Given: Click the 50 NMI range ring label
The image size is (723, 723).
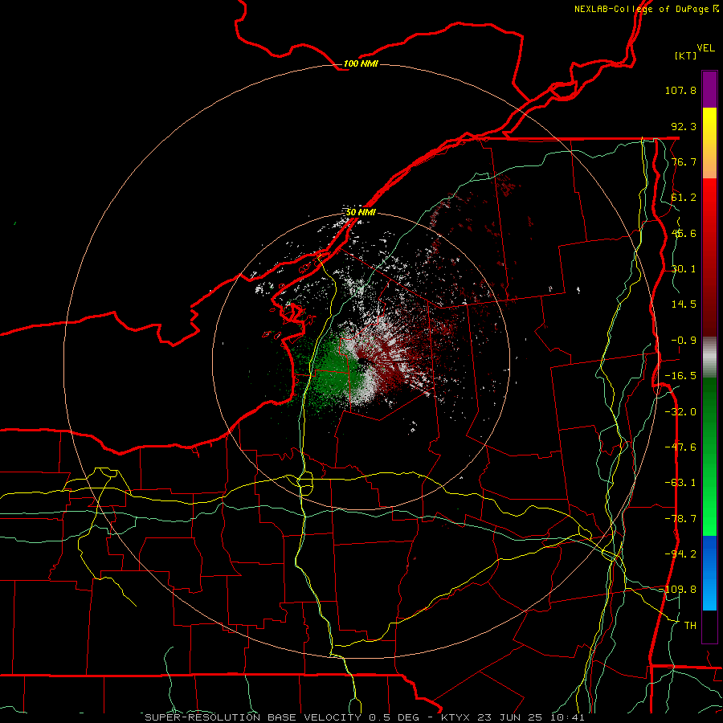Looking at the screenshot, I should (x=361, y=212).
